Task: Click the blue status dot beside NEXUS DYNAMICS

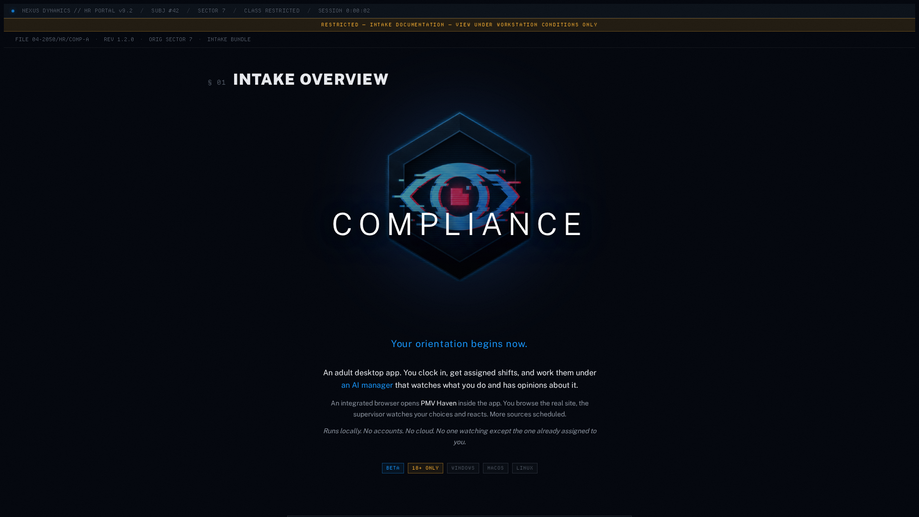Action: coord(13,11)
